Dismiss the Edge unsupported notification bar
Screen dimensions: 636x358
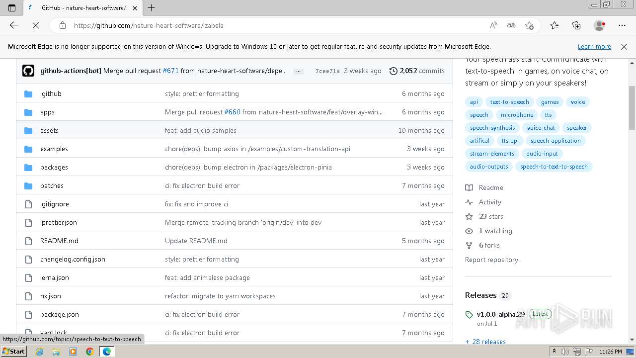(624, 46)
